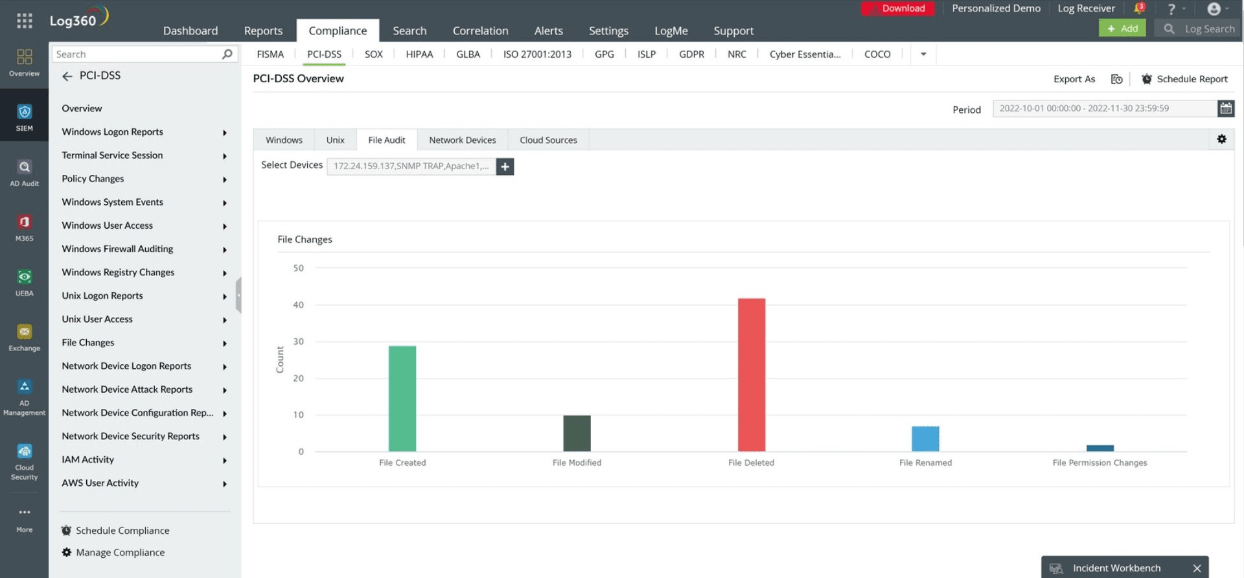Open the notifications bell icon
Screen dimensions: 1244x578
(1139, 8)
